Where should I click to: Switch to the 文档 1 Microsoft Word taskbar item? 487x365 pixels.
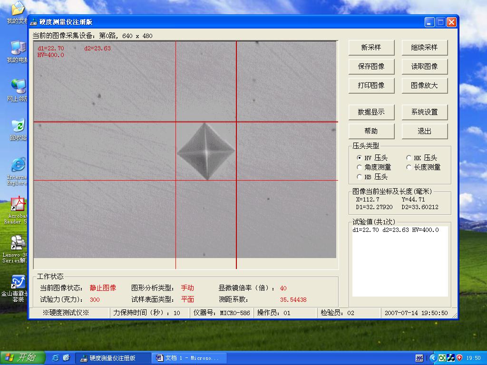[x=188, y=358]
